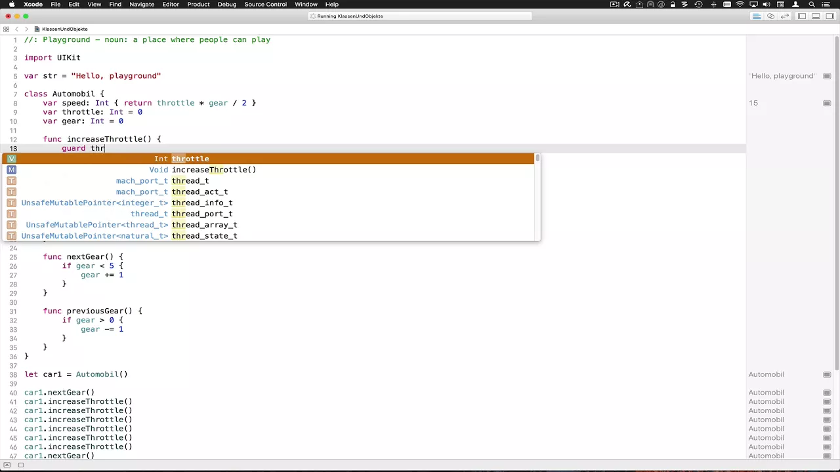Click the 'import UIKit' line
Viewport: 840px width, 472px height.
tap(52, 58)
